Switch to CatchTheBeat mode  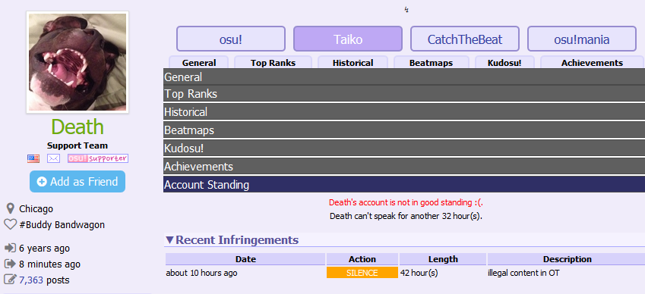pyautogui.click(x=465, y=39)
